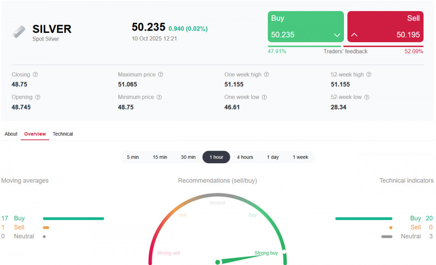Click help icon next to One week high
The height and width of the screenshot is (265, 436).
266,75
